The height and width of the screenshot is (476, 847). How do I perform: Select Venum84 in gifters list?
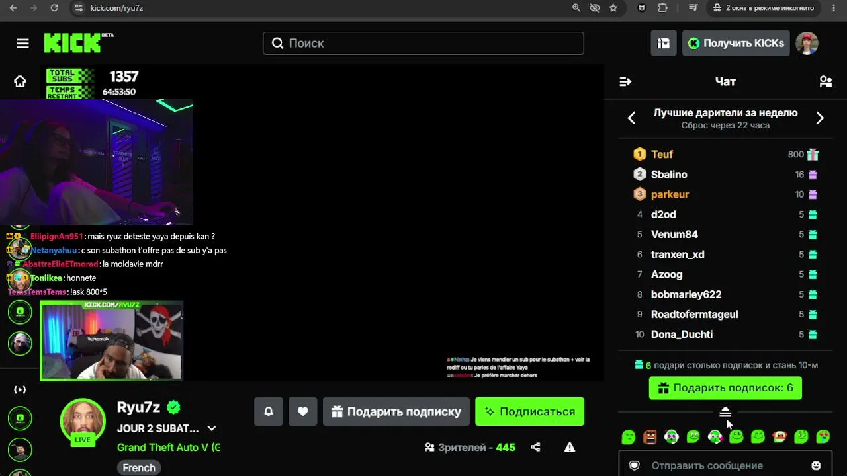[x=674, y=235]
